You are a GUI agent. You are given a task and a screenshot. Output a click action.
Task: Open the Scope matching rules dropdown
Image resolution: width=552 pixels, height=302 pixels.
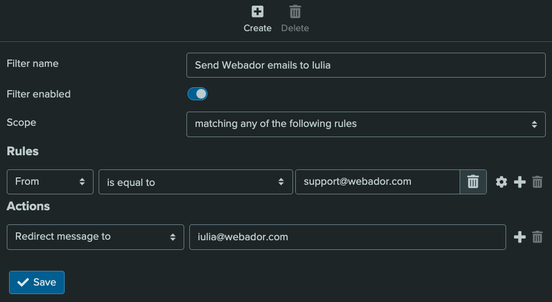[366, 124]
